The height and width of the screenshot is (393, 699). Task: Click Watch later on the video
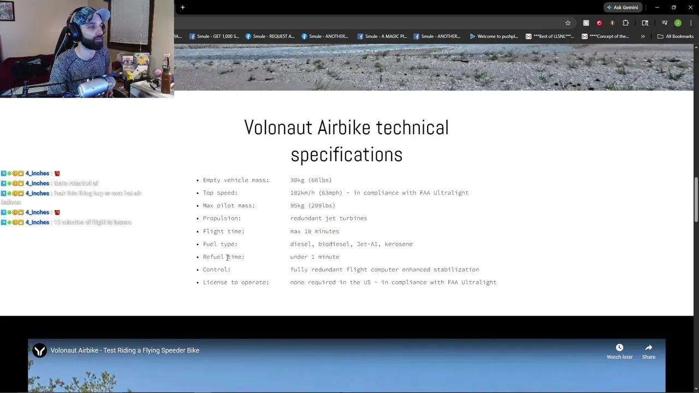[619, 352]
